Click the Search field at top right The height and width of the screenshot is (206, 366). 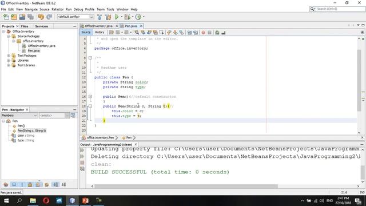337,9
